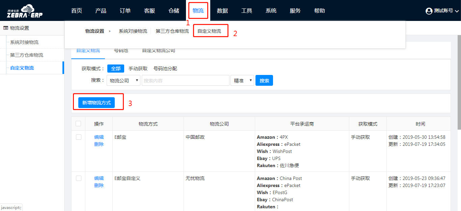
Task: Expand the 测试账号 account dropdown arrow
Action: point(457,11)
